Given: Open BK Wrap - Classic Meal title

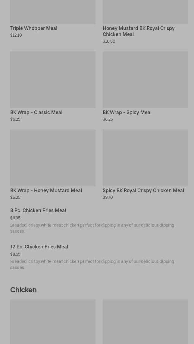Looking at the screenshot, I should pos(36,112).
